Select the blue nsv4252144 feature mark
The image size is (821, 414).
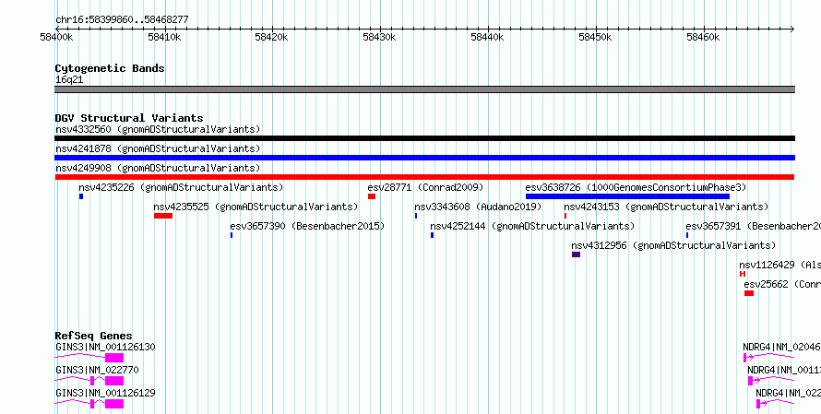(432, 235)
